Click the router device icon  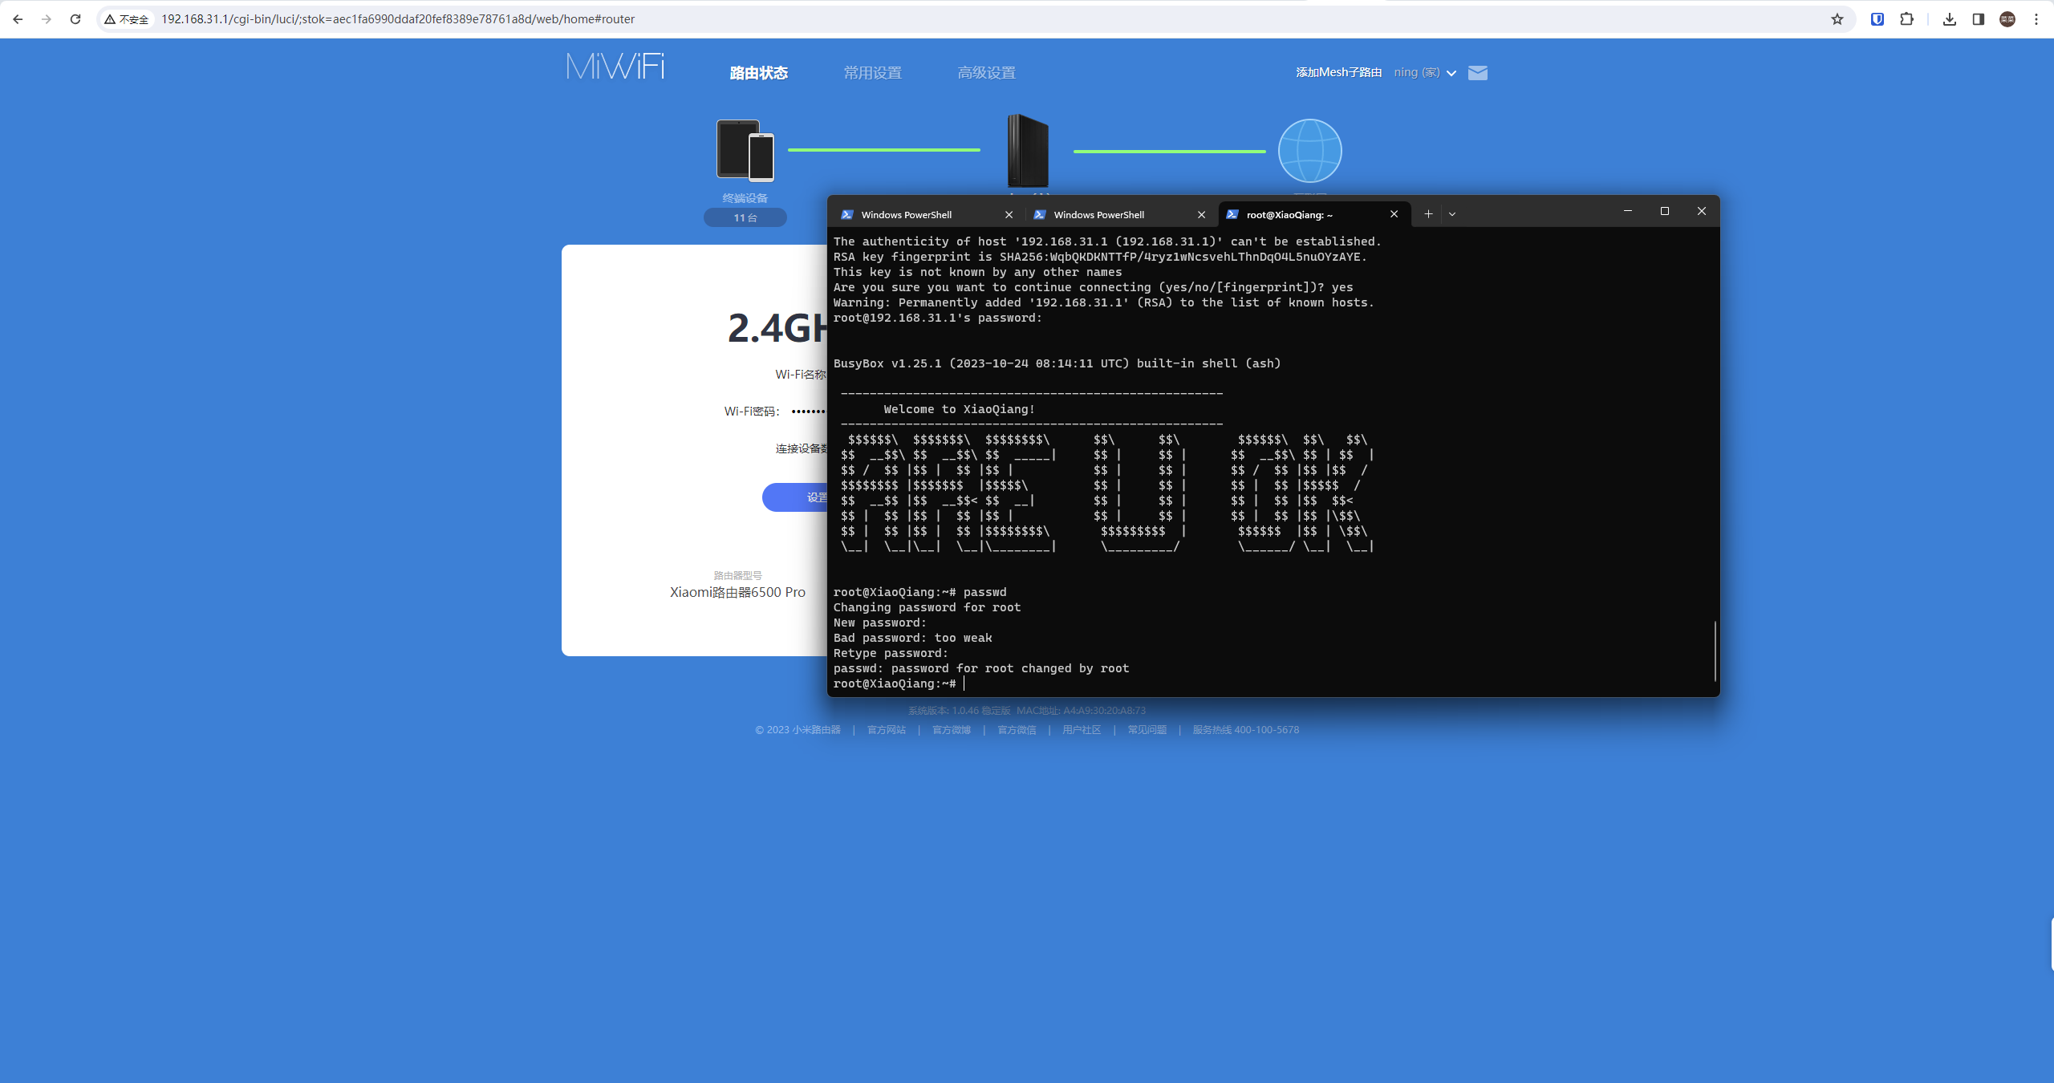pyautogui.click(x=1027, y=151)
